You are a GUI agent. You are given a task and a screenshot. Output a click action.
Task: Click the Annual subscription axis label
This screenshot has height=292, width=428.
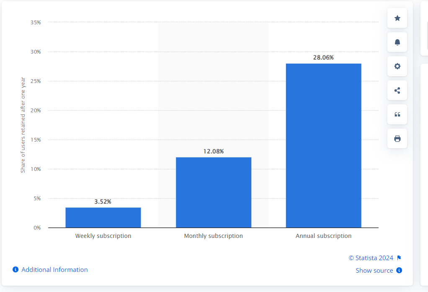(x=323, y=236)
